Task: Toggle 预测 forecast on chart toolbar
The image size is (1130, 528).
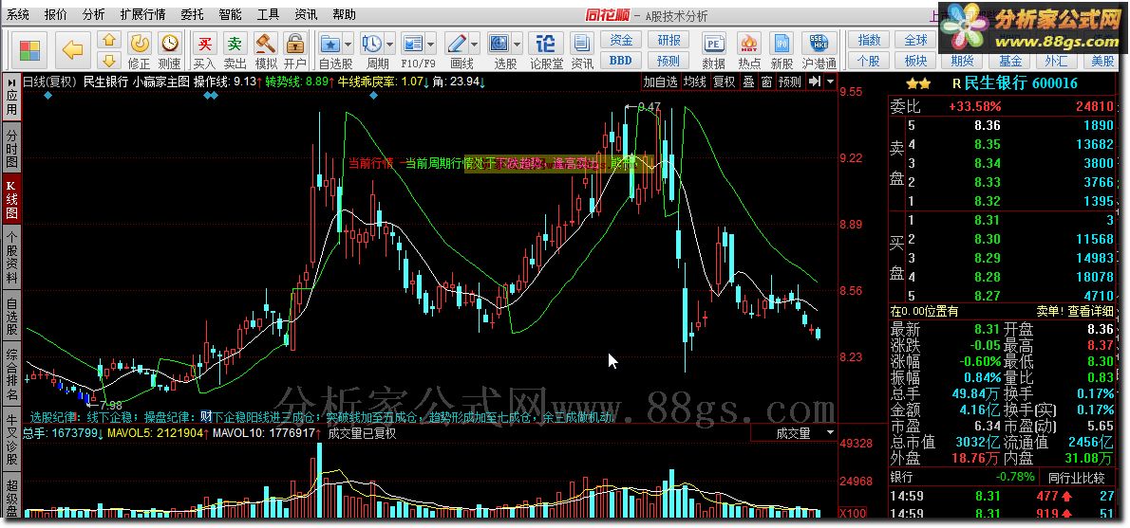Action: click(790, 82)
